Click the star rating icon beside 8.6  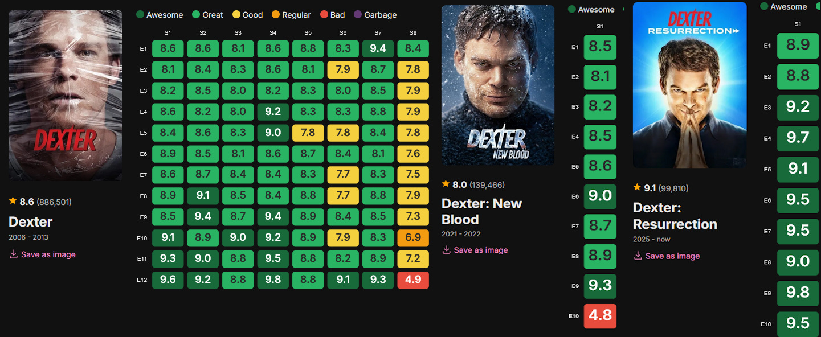pos(13,201)
